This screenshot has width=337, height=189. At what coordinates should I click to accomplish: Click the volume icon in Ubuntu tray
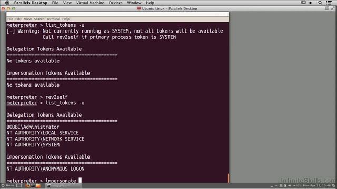tap(289, 185)
